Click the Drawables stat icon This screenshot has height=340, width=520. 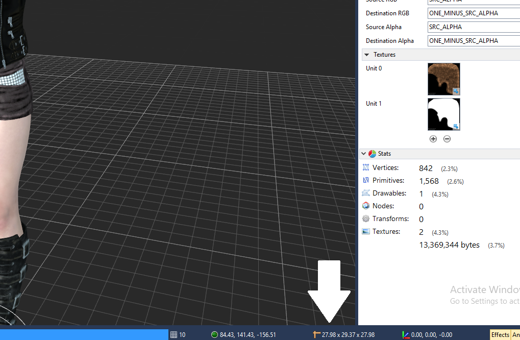[x=366, y=193]
